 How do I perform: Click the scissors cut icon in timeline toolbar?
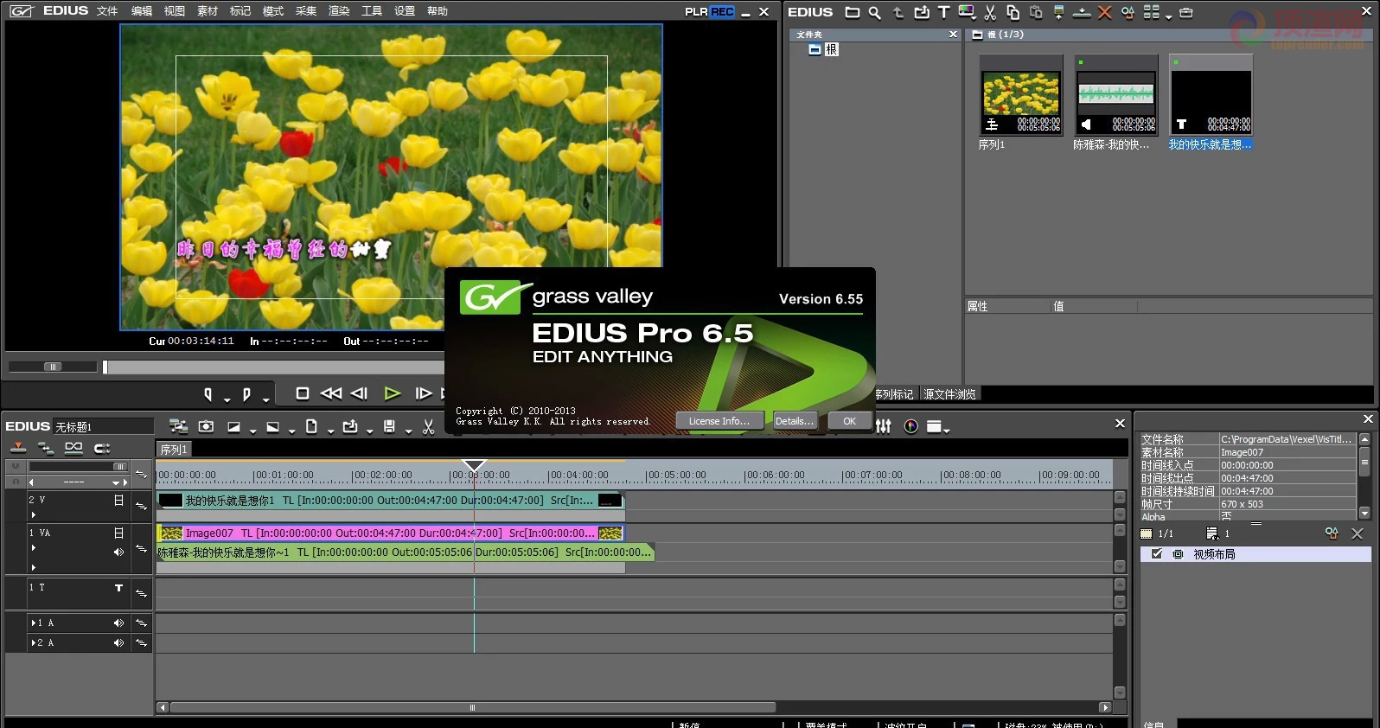tap(428, 426)
